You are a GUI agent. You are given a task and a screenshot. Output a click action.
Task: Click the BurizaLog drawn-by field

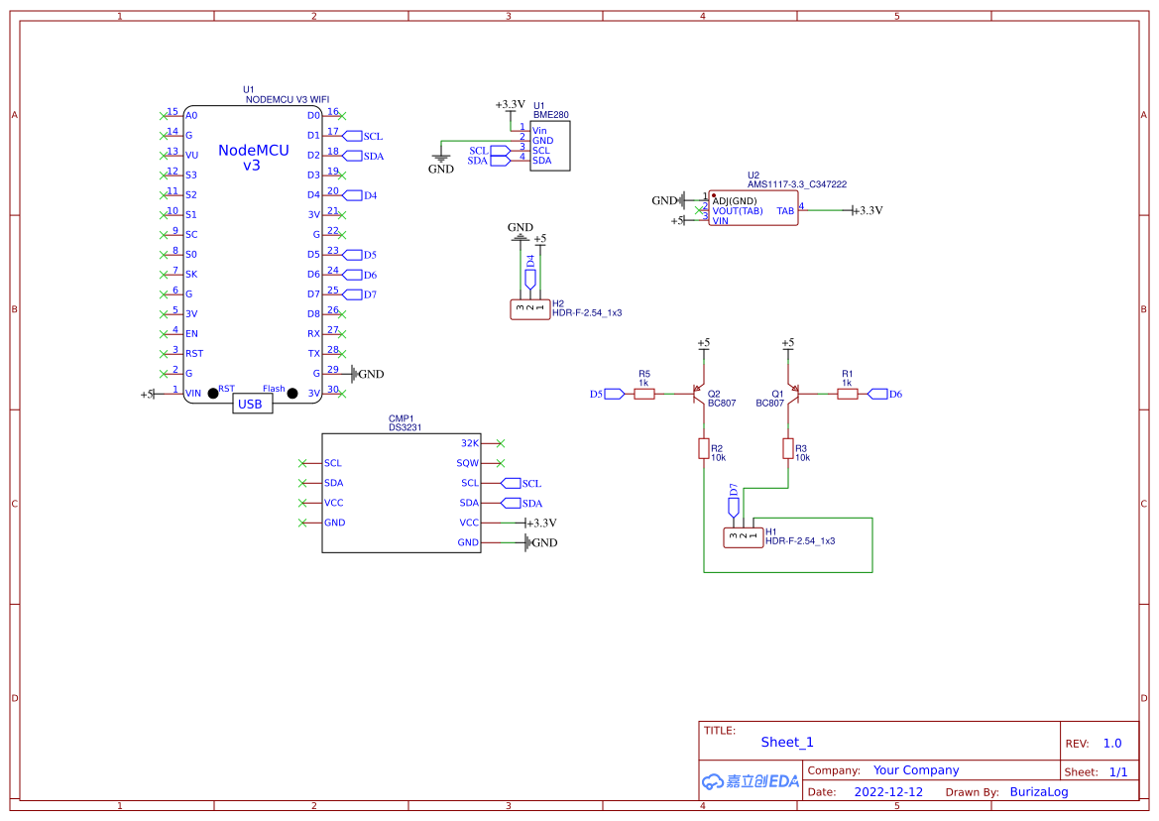(1040, 791)
